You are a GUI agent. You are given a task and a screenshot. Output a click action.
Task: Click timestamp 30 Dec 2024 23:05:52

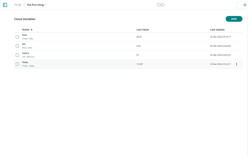(x=220, y=55)
